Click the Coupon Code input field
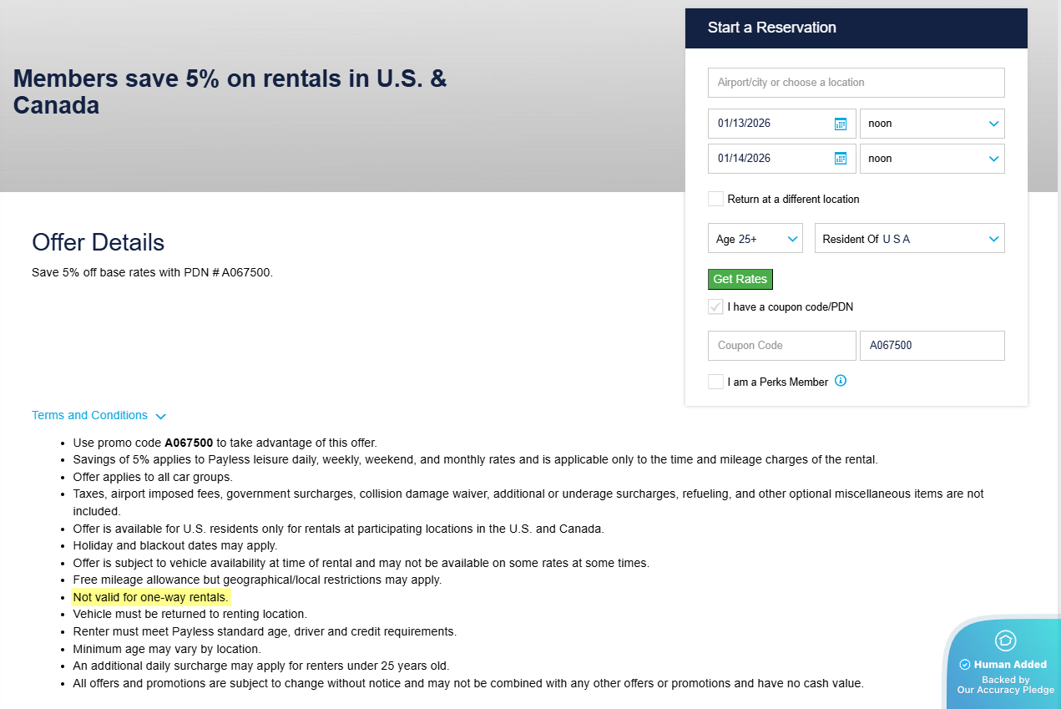The height and width of the screenshot is (709, 1061). click(781, 346)
